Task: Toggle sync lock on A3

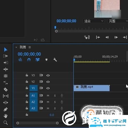Action: coord(41,108)
